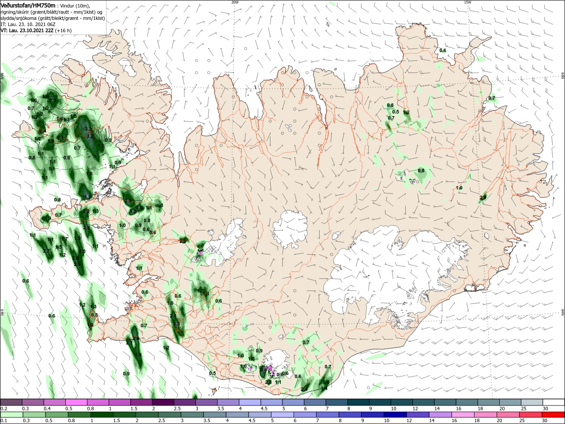This screenshot has height=424, width=565.
Task: Pick the palest green swatch starting the bottom legend row
Action: coord(11,415)
